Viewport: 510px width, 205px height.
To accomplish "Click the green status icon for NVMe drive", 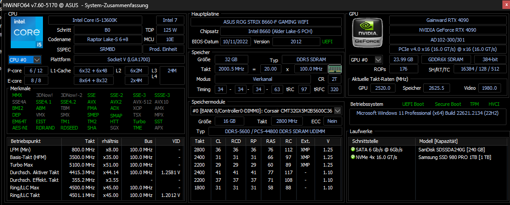I will coord(353,157).
